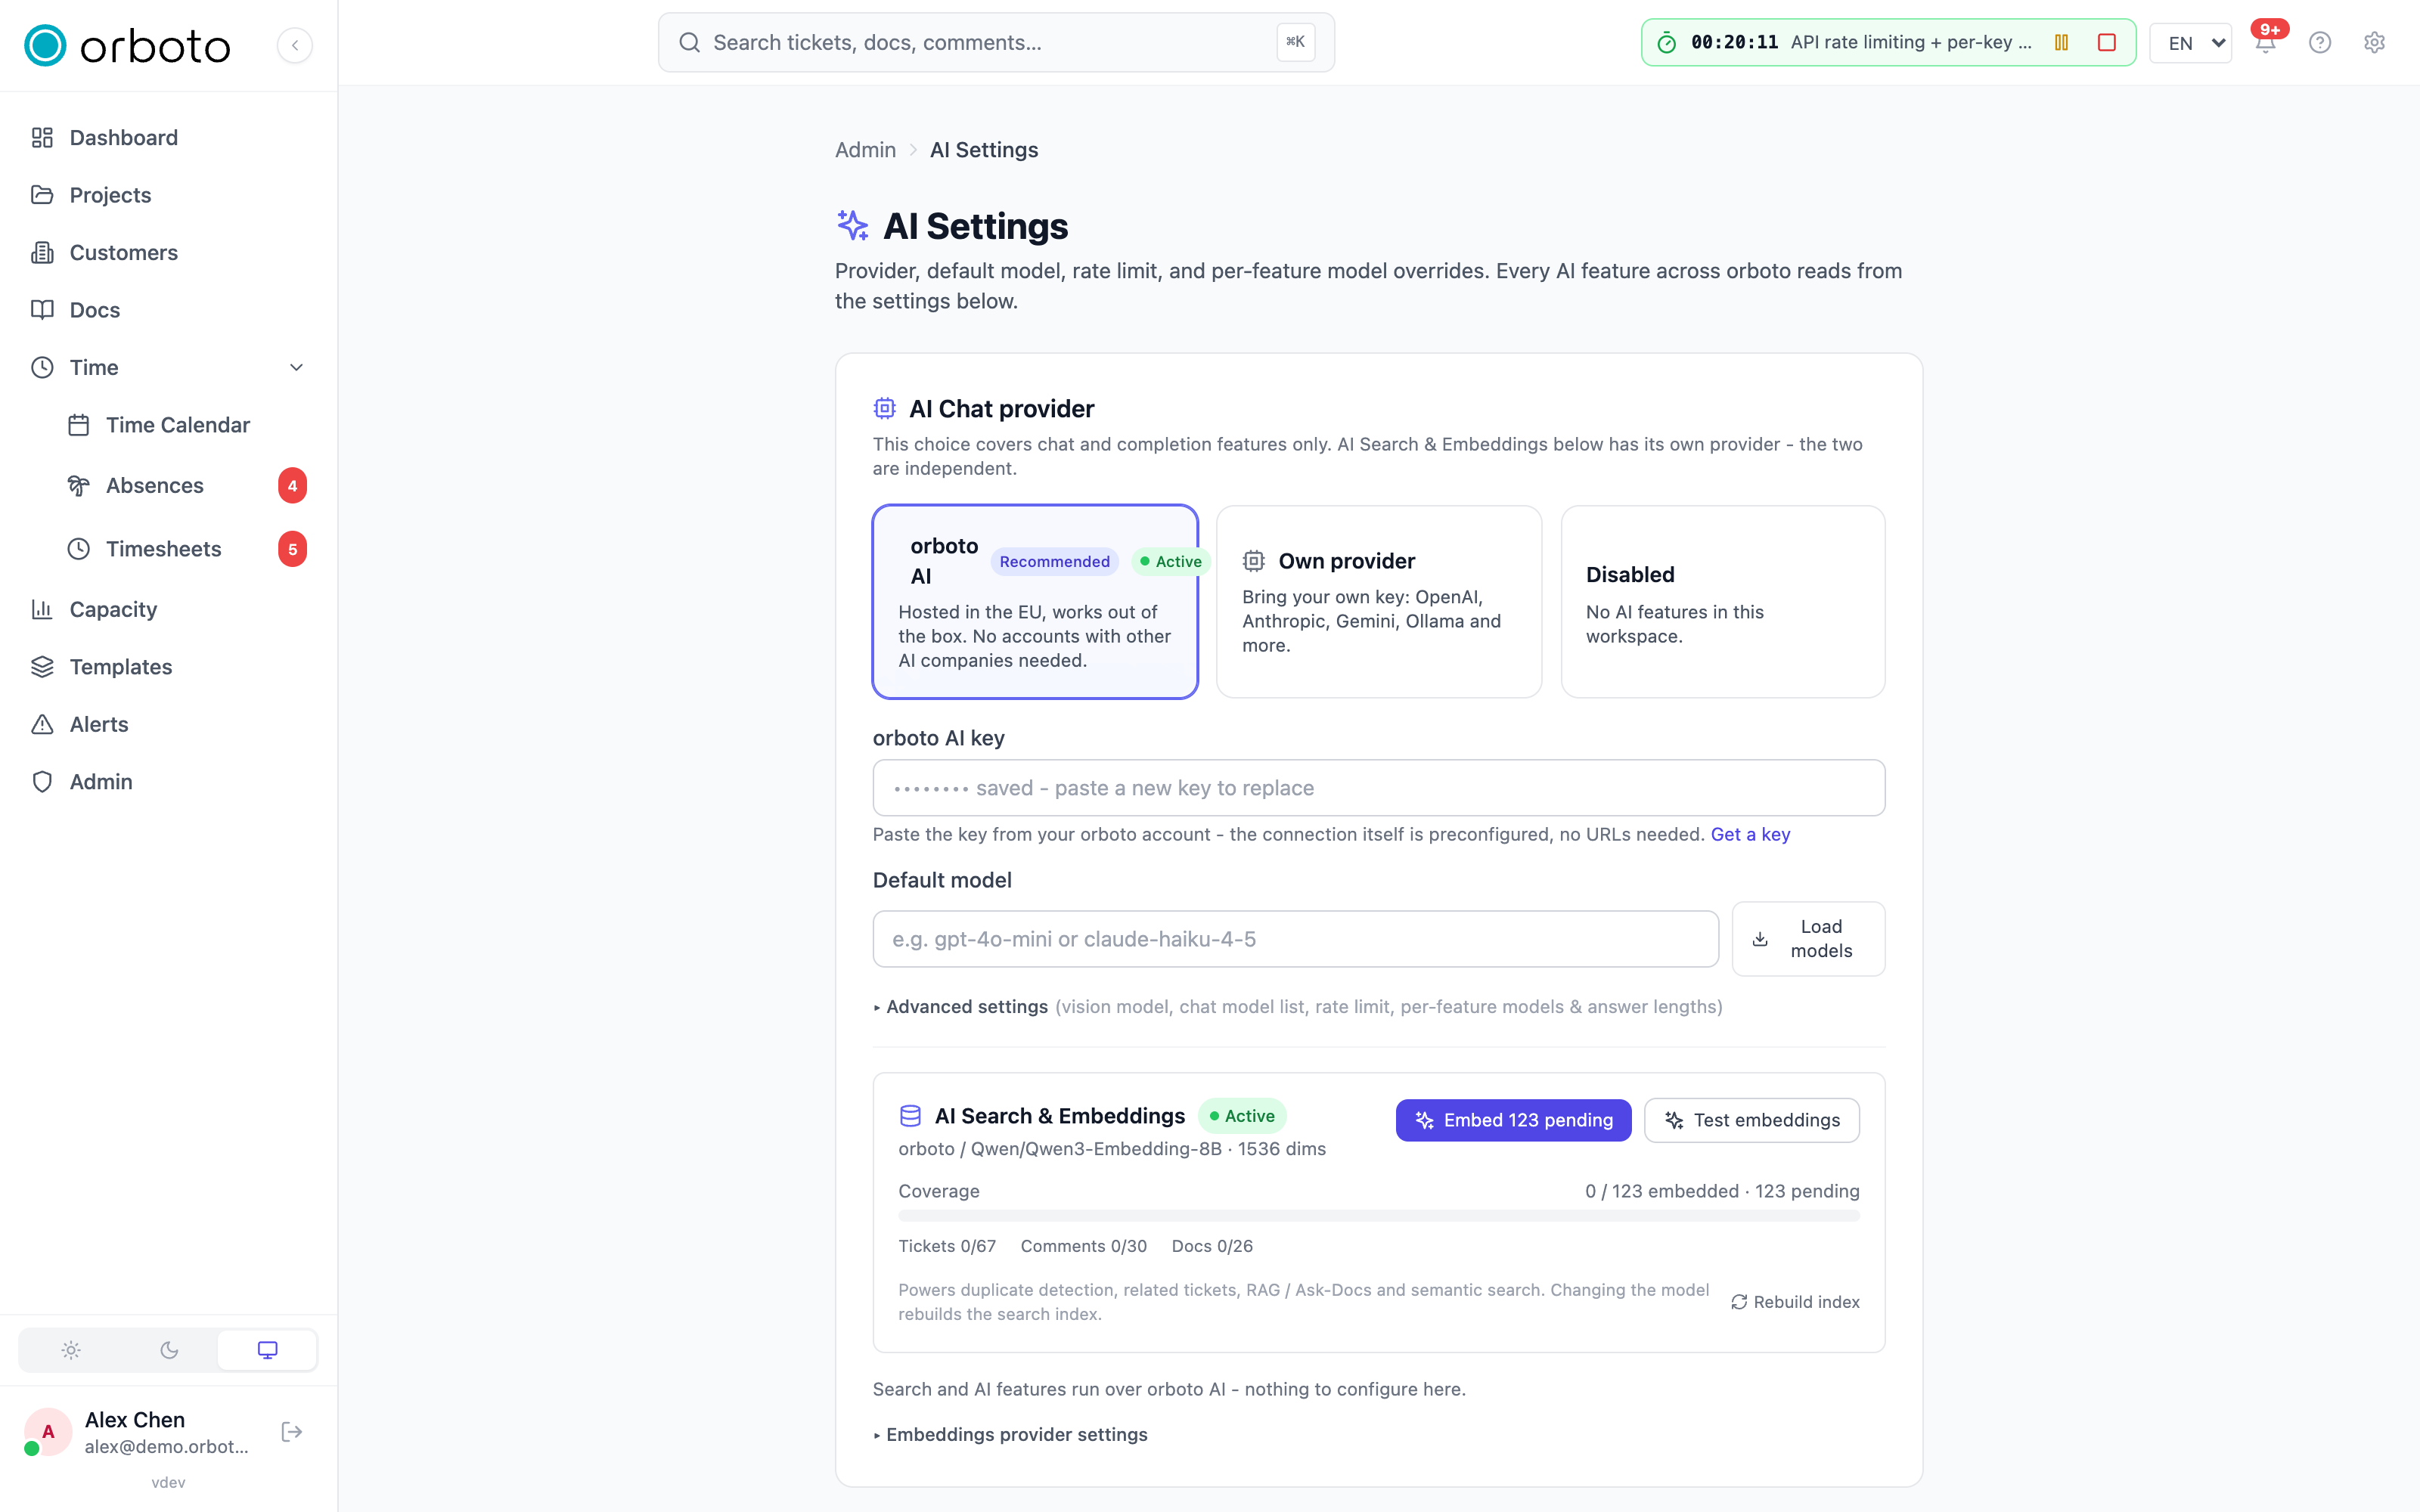
Task: Stop the running timer
Action: (x=2106, y=43)
